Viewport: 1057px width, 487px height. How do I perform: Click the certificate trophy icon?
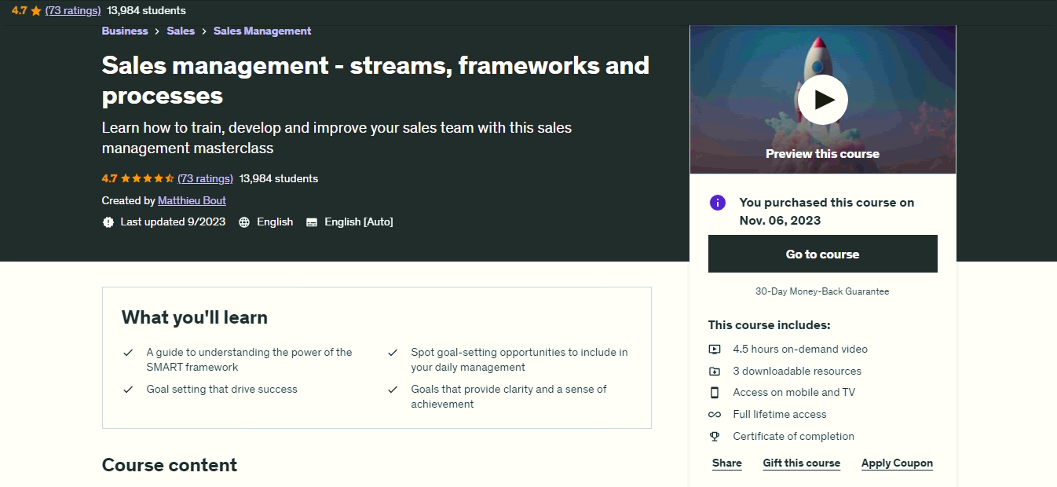[715, 437]
